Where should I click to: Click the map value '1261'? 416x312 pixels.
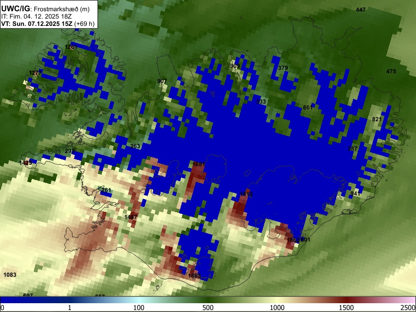[x=71, y=47]
